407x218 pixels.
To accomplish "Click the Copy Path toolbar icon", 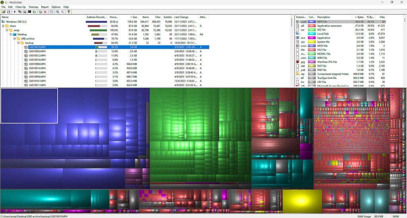I will pyautogui.click(x=20, y=11).
